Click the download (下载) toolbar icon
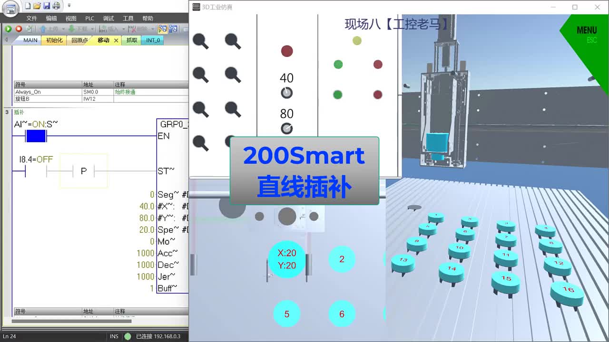The width and height of the screenshot is (609, 342). 78,29
